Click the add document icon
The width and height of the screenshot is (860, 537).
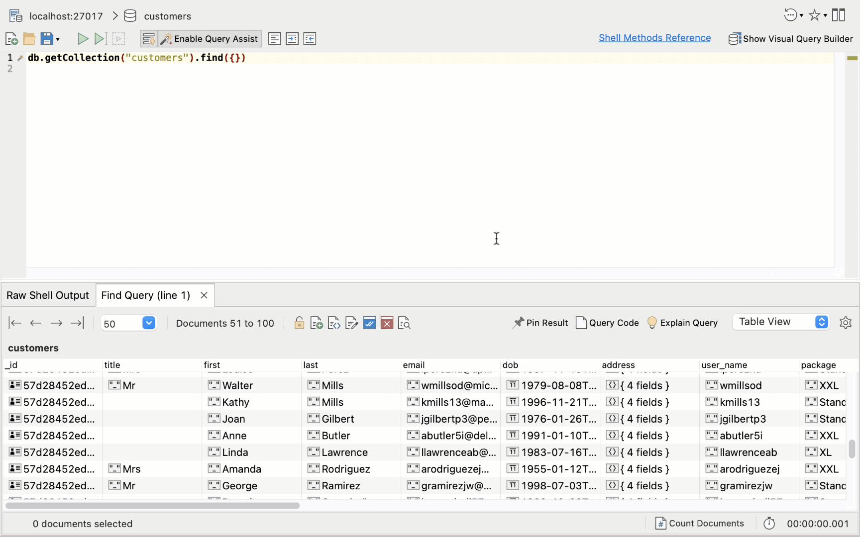(x=317, y=323)
